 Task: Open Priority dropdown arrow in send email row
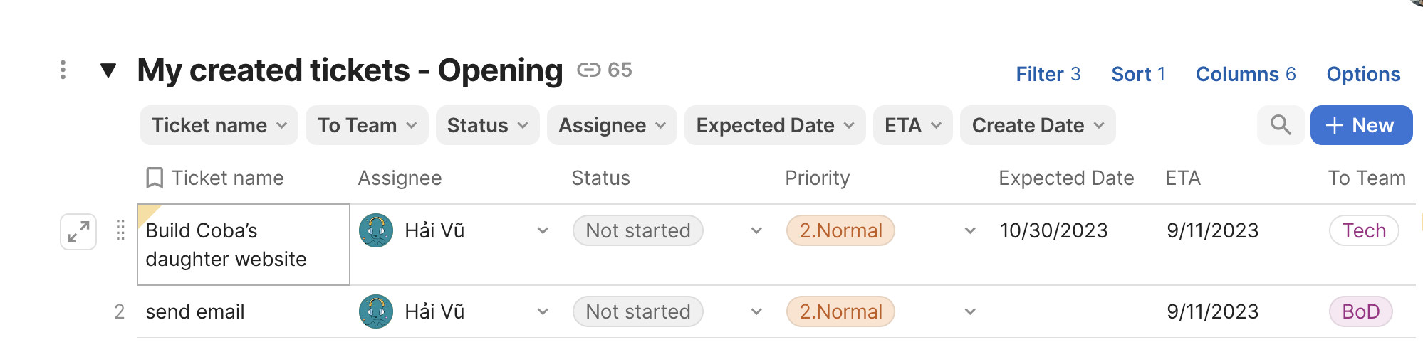[969, 311]
